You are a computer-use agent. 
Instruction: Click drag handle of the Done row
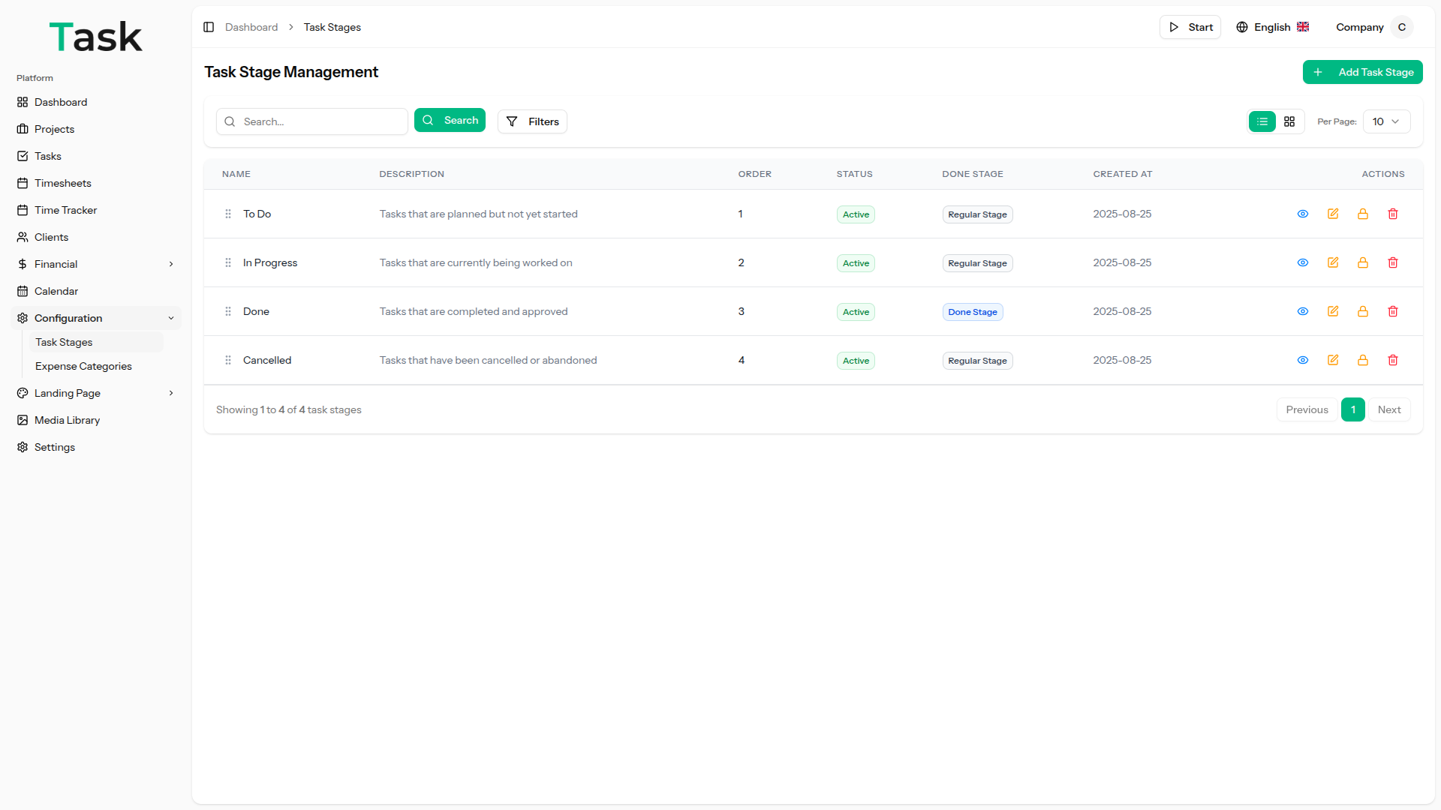(228, 311)
